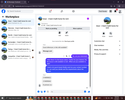125x100 pixels.
Task: Open Windows Start menu
Action: 2,98
